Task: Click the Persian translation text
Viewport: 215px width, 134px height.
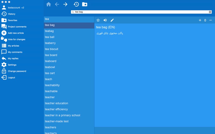Action: (x=110, y=33)
